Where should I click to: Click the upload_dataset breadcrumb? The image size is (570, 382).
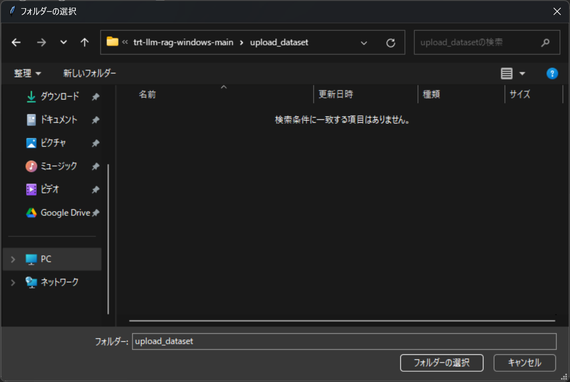click(x=279, y=42)
